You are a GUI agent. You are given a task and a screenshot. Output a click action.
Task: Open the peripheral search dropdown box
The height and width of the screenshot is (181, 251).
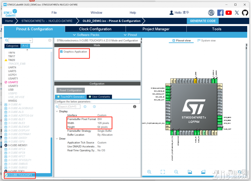point(21,40)
